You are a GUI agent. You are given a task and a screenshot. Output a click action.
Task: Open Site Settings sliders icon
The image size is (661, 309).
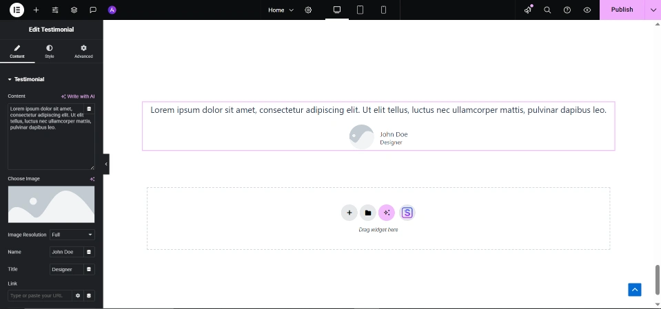coord(55,10)
